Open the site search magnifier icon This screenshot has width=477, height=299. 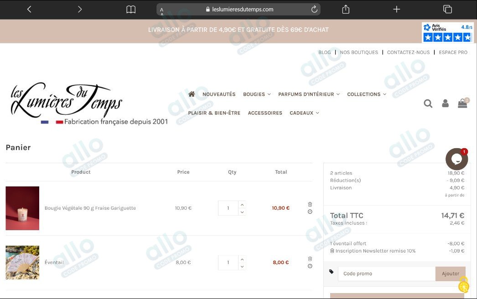(x=428, y=103)
